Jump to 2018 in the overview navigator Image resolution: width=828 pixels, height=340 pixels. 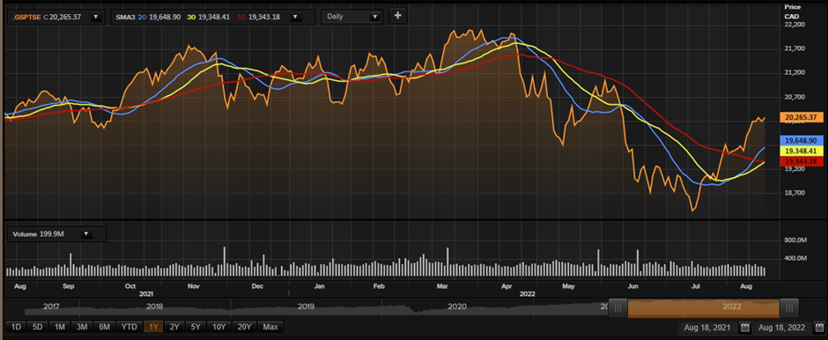pos(155,307)
